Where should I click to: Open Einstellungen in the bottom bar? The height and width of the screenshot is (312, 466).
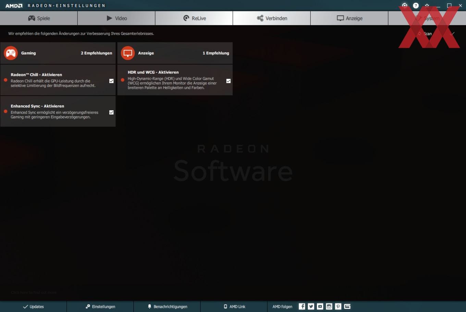(100, 307)
